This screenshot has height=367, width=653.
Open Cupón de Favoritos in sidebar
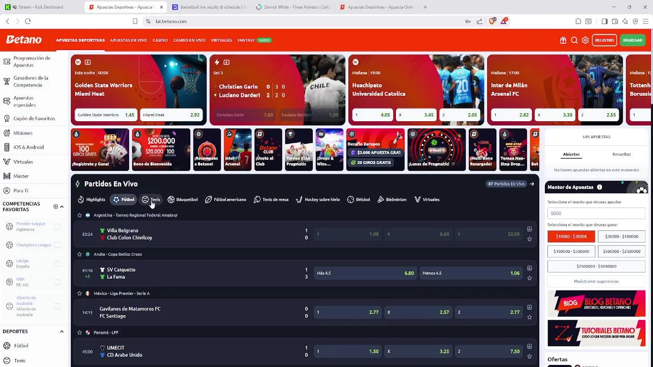point(34,118)
